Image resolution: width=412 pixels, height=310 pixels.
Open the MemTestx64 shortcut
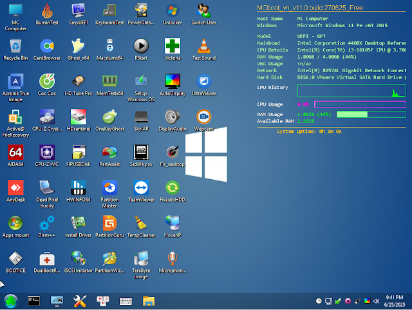coord(109,84)
